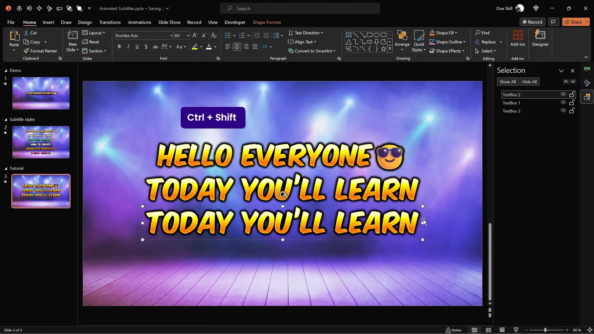Open the Add-ins button
Screen dimensions: 594x334
[x=518, y=38]
